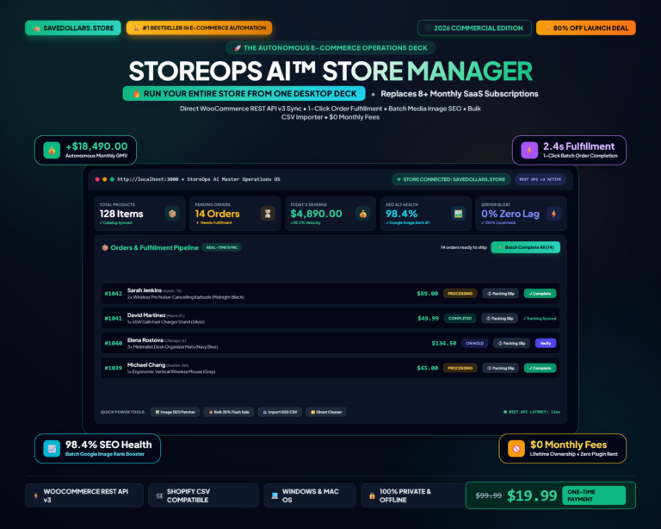This screenshot has height=529, width=661.
Task: Click the package icon in Total Products card
Action: [x=172, y=214]
